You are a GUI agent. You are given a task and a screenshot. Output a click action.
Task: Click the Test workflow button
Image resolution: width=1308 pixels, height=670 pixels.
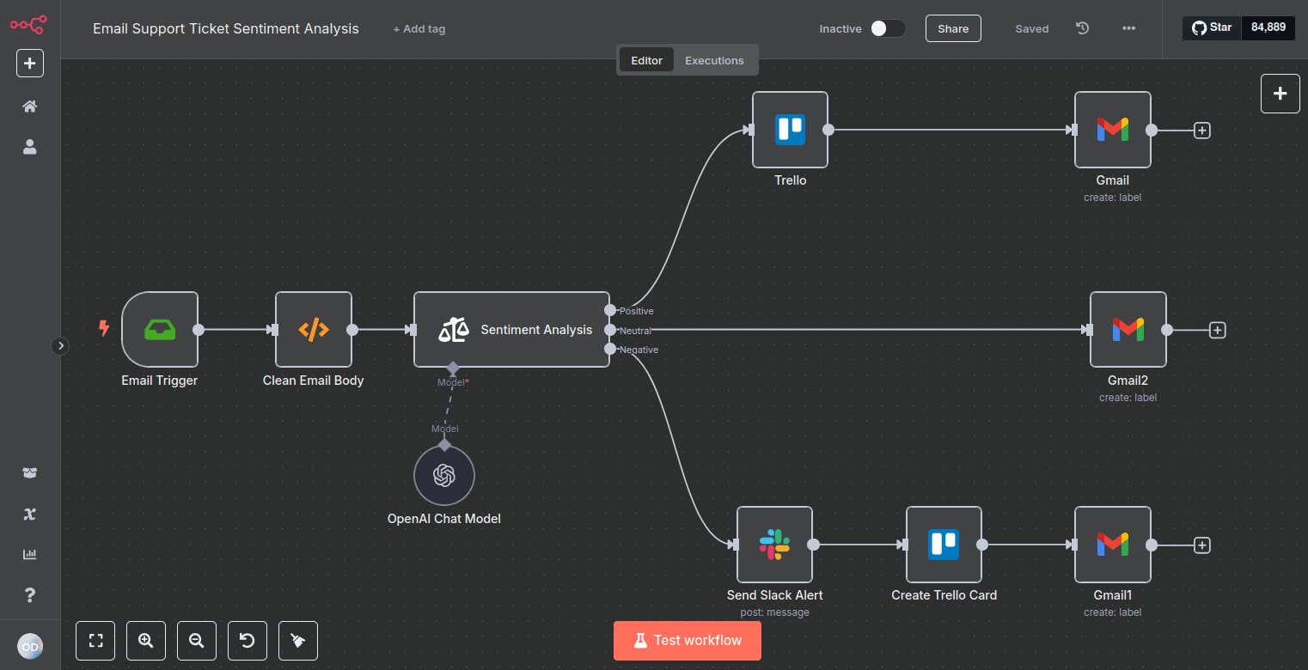click(x=688, y=641)
